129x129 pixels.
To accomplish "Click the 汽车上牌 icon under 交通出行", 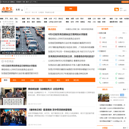I will tap(116, 56).
